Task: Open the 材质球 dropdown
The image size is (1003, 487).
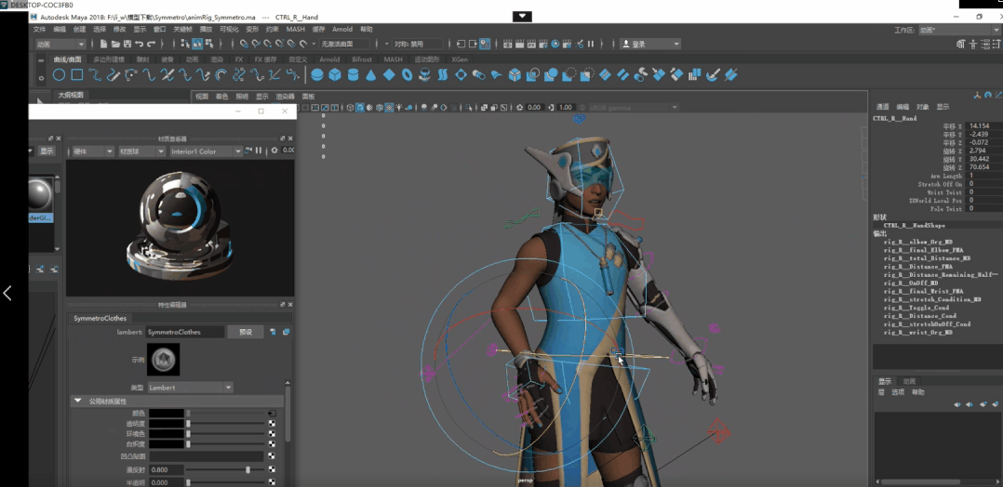Action: coord(143,151)
